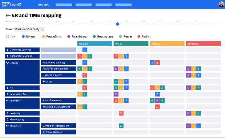This screenshot has width=225, height=138.
Task: Open the user profile avatar
Action: pyautogui.click(x=221, y=4)
